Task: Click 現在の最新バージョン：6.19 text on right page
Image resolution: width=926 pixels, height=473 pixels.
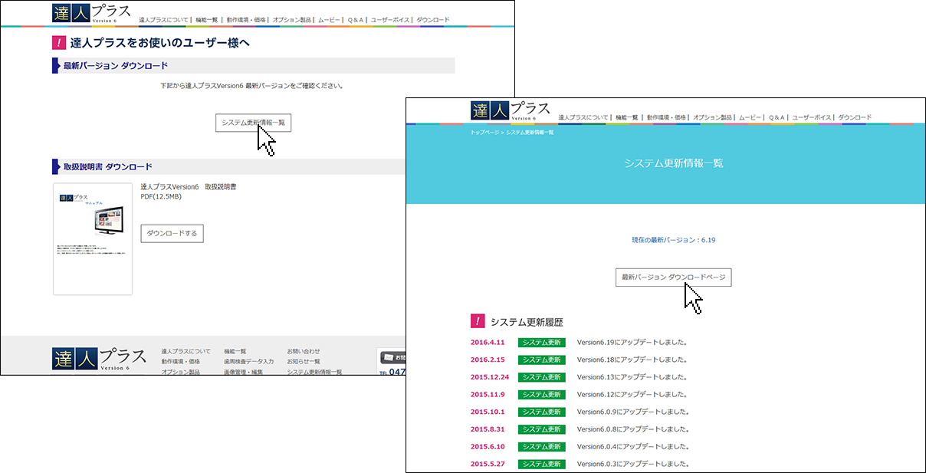Action: [x=673, y=240]
